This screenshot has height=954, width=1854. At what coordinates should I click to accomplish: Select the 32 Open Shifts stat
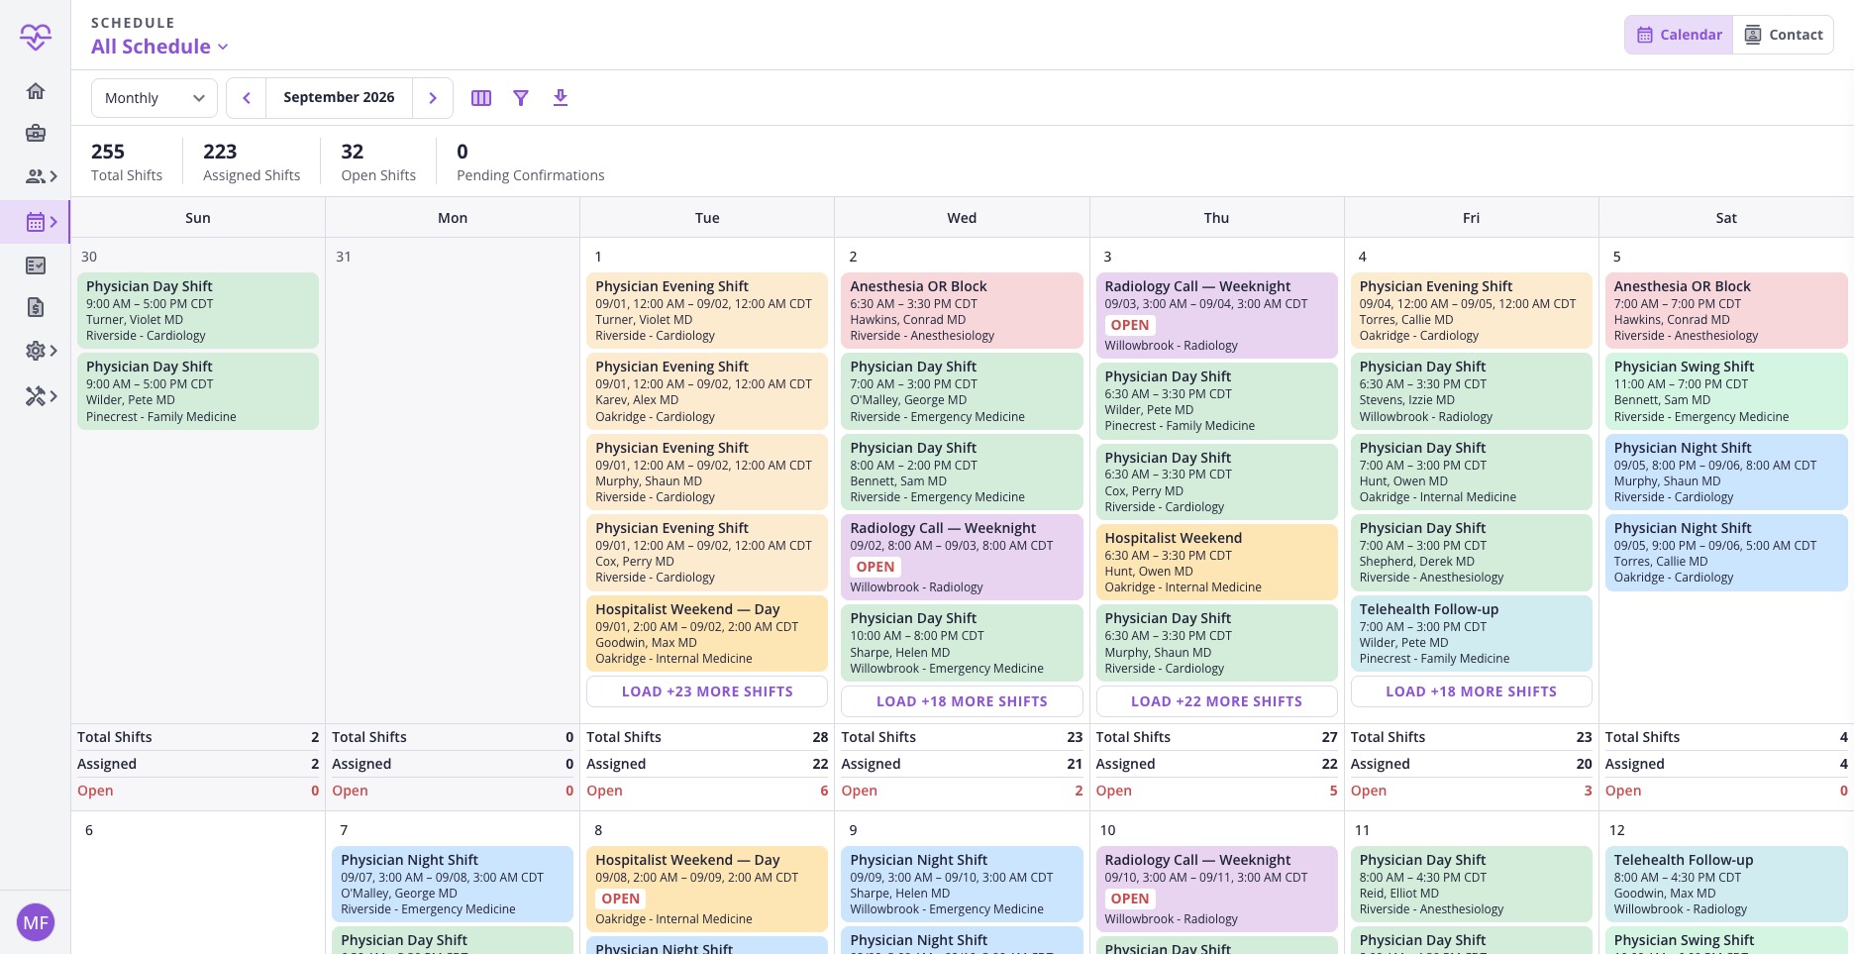click(378, 161)
